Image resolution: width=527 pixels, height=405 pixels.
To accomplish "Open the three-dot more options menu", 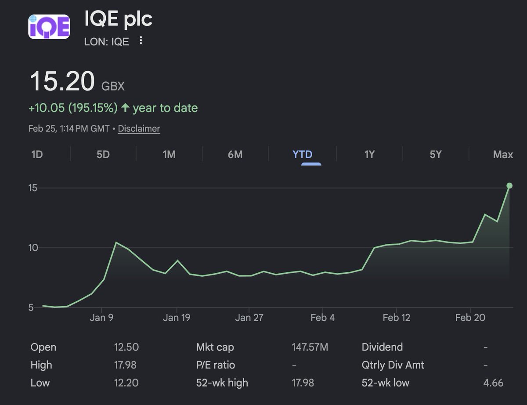I will pos(141,41).
